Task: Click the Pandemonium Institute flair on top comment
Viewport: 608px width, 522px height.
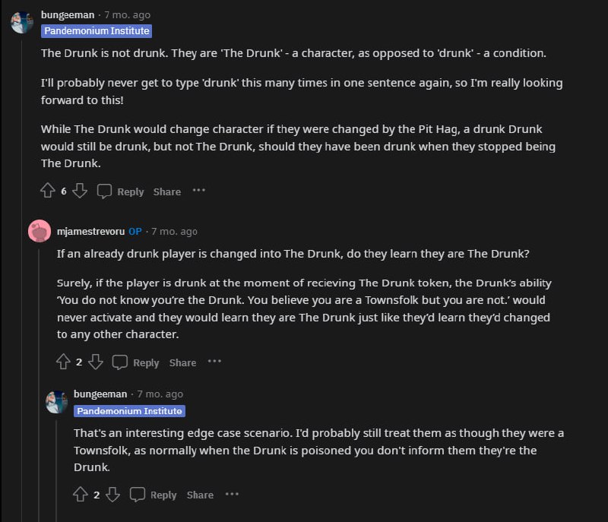Action: click(97, 31)
